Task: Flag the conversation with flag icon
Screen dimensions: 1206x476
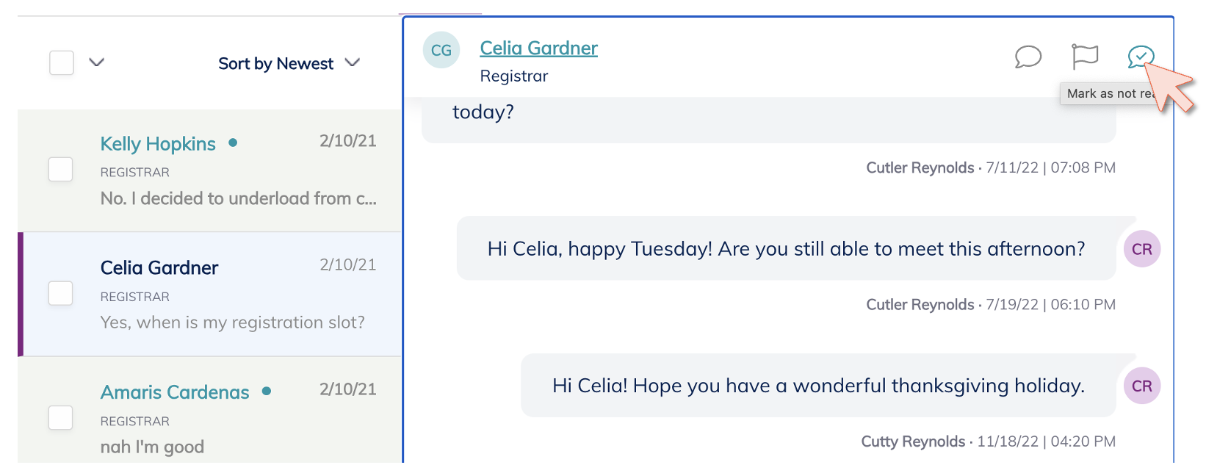Action: click(x=1084, y=57)
